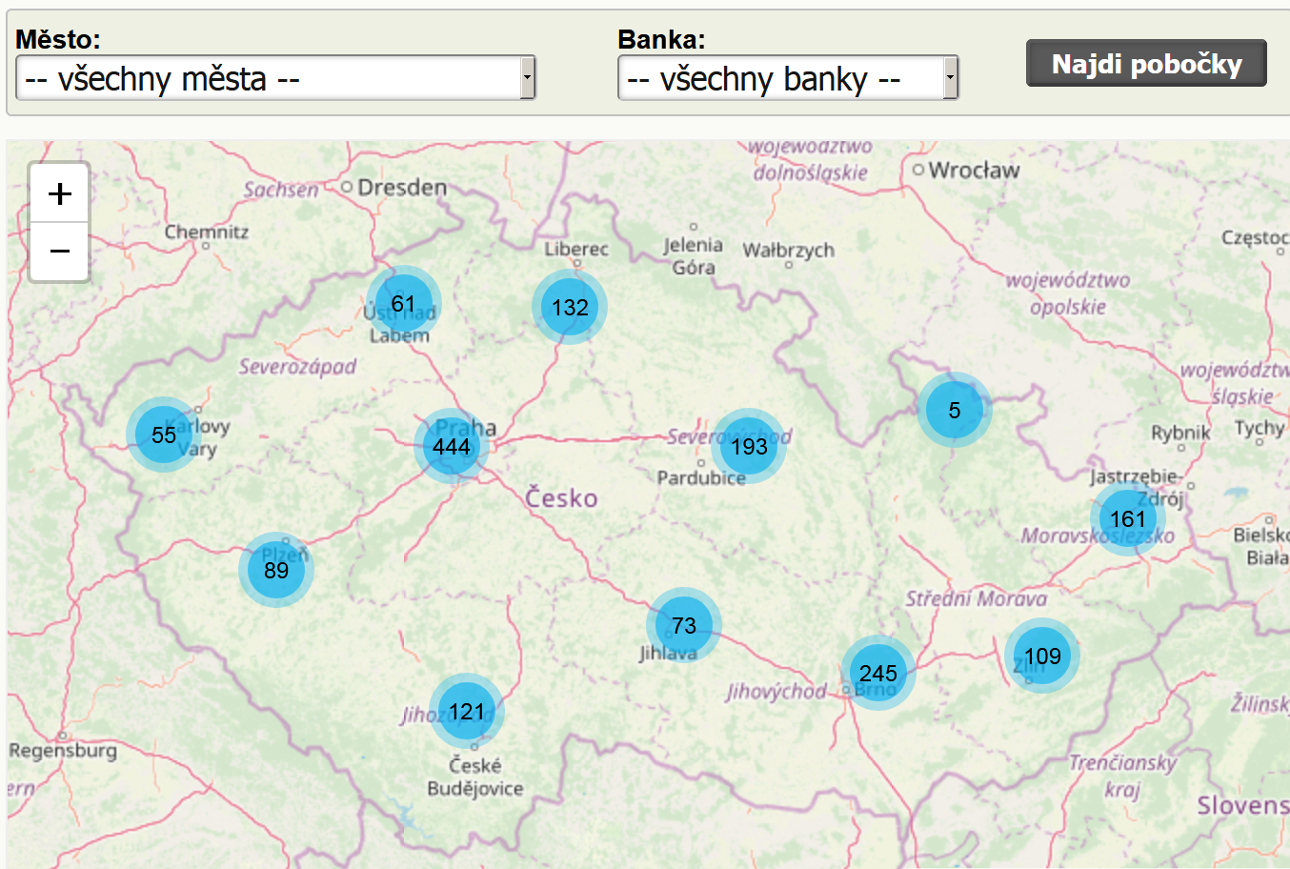Click the Trenčiansky kraj label
The image size is (1290, 869).
[1122, 776]
